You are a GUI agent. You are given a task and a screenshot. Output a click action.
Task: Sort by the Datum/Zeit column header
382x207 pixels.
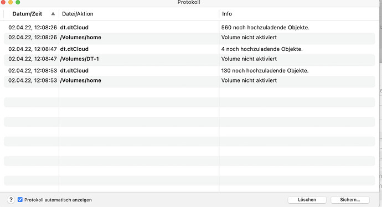pos(27,14)
